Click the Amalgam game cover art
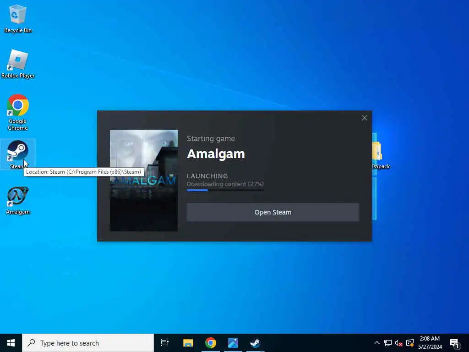The image size is (469, 352). (143, 181)
